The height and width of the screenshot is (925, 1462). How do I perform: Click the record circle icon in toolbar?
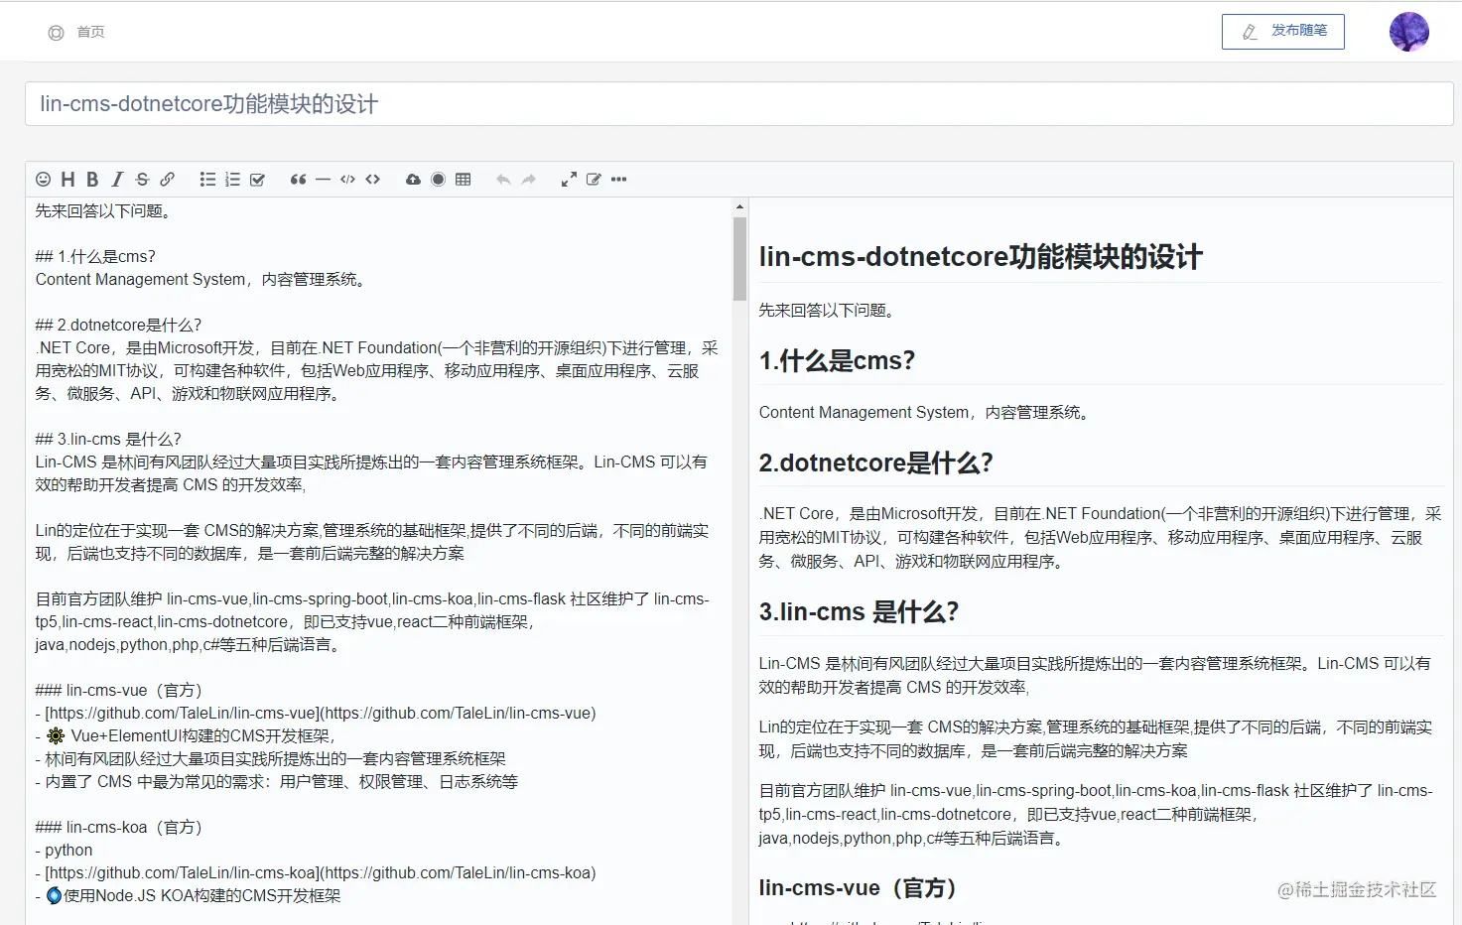438,180
